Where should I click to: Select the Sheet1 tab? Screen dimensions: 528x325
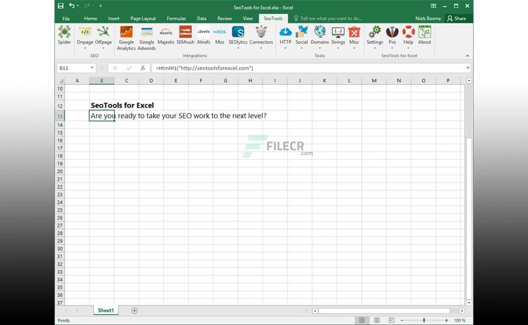click(105, 310)
